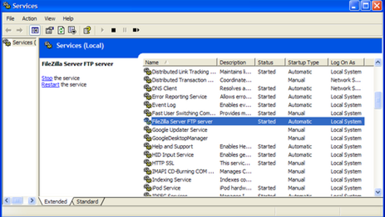Click the iPod Service gear icon
Image resolution: width=385 pixels, height=217 pixels.
click(x=147, y=188)
